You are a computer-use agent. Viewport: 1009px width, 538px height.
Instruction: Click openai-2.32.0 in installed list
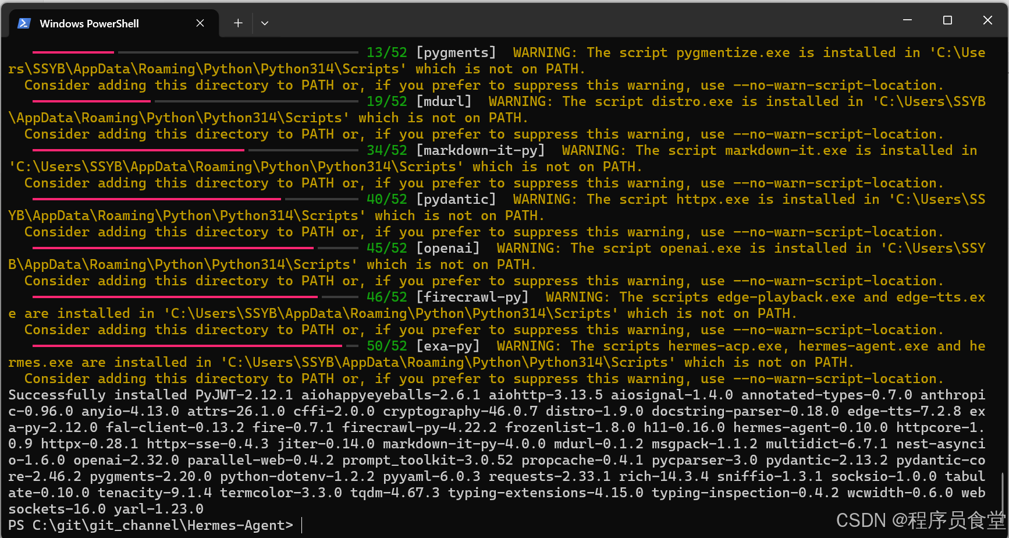(x=126, y=460)
